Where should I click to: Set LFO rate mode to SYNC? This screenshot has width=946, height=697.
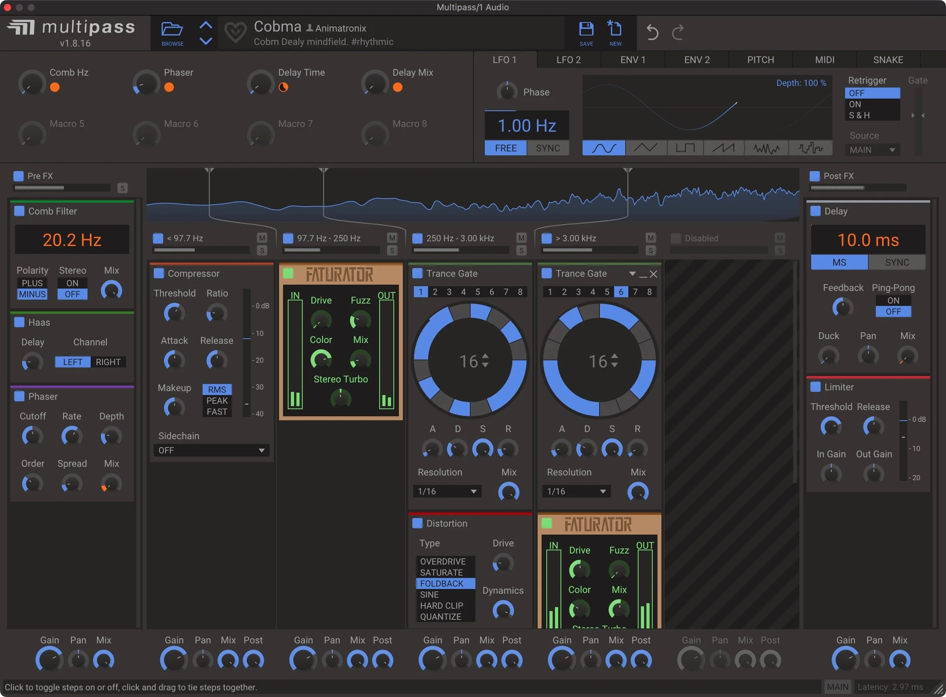click(x=548, y=148)
